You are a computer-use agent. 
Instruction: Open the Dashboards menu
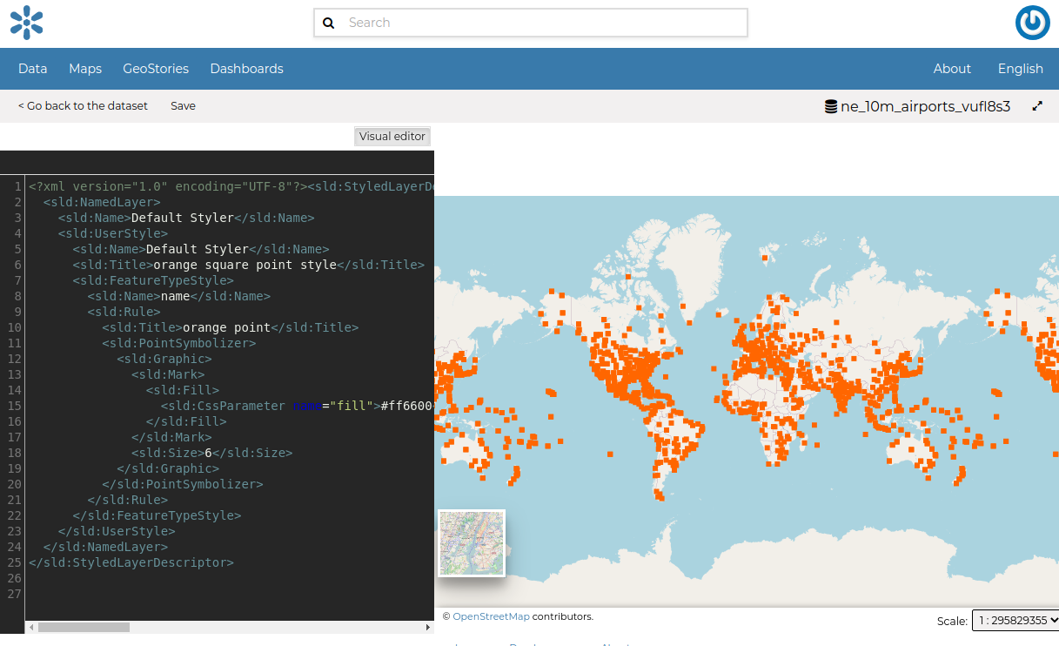pyautogui.click(x=246, y=68)
